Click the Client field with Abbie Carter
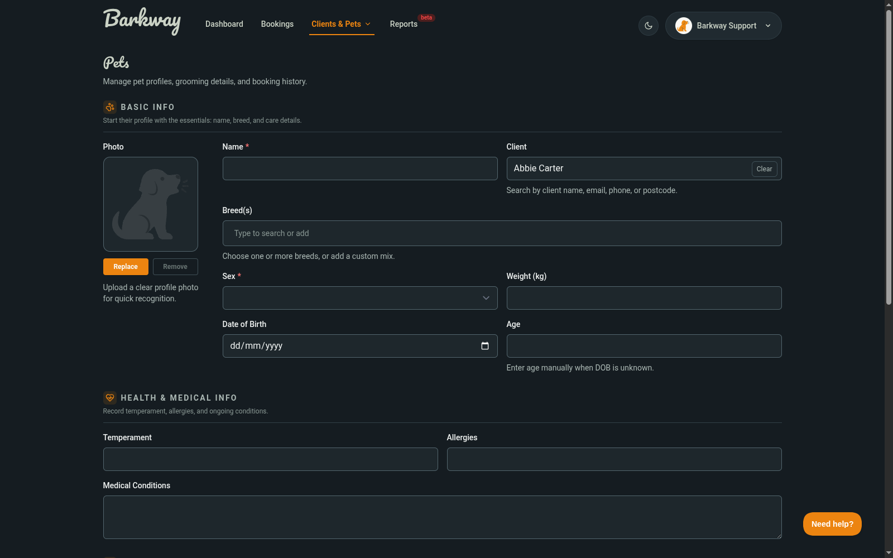Screen dimensions: 893x558 point(644,169)
